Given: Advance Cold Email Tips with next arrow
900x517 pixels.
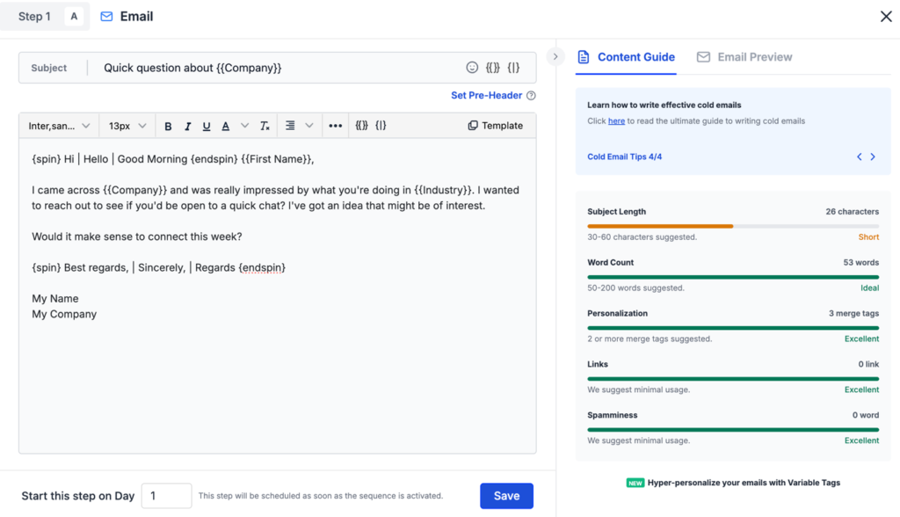Looking at the screenshot, I should pos(871,157).
